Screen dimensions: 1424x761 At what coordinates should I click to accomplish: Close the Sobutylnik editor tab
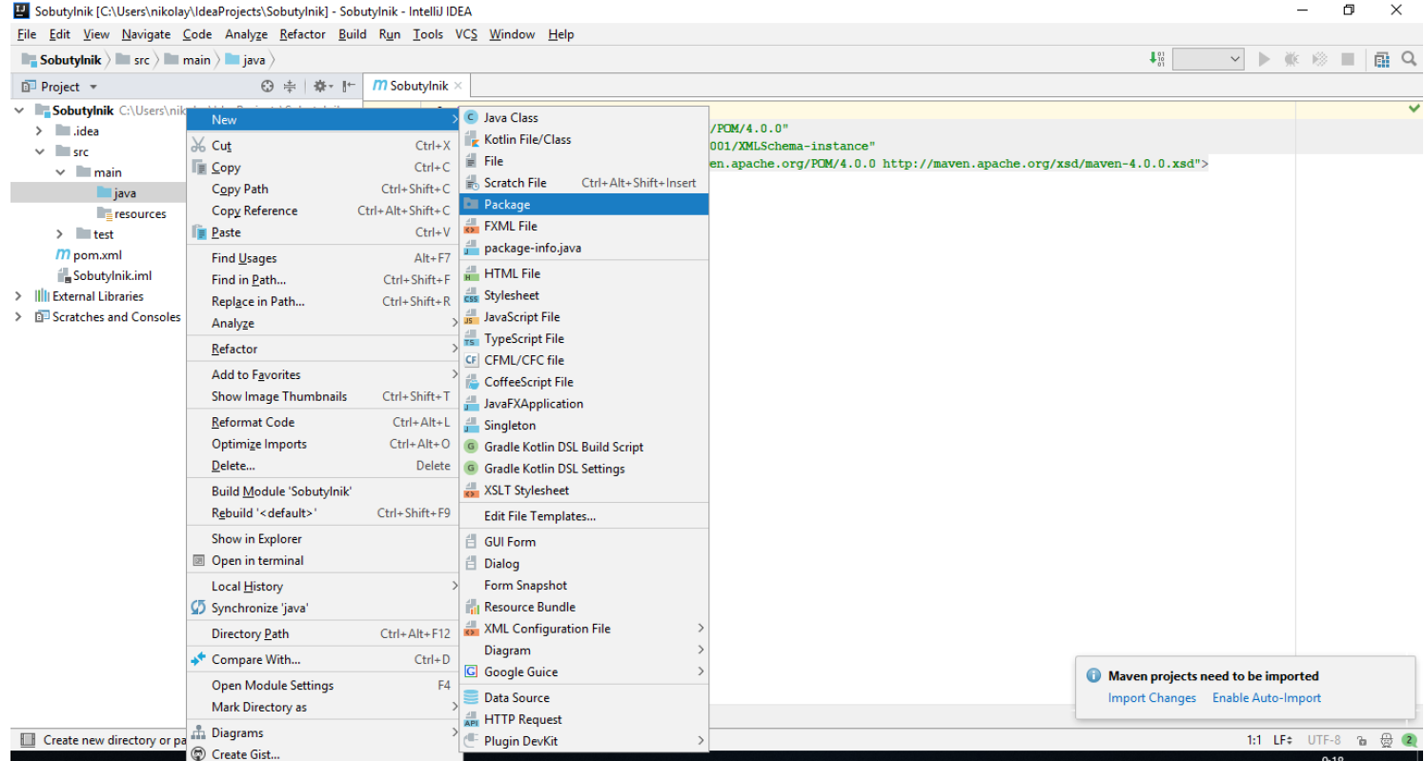458,86
